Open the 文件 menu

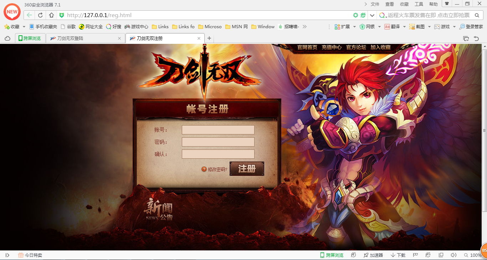coord(375,4)
